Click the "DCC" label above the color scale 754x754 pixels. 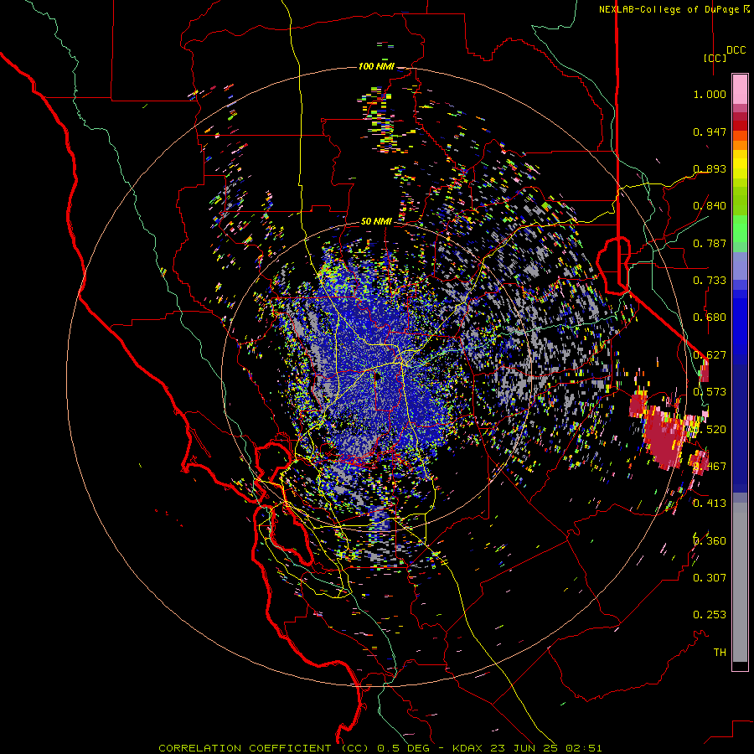(x=736, y=50)
